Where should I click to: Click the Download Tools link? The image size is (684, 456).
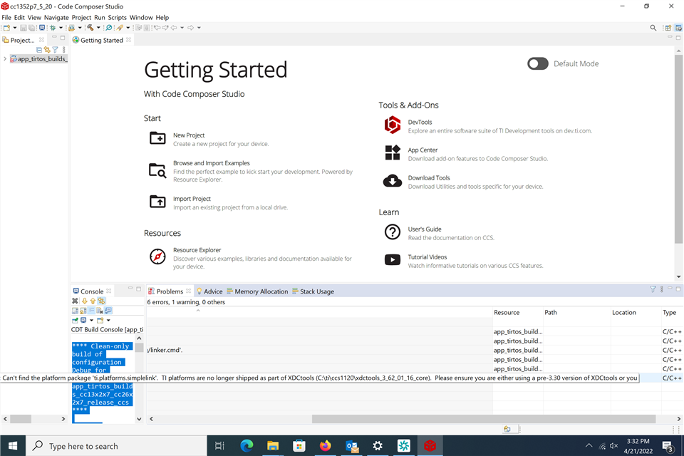429,178
